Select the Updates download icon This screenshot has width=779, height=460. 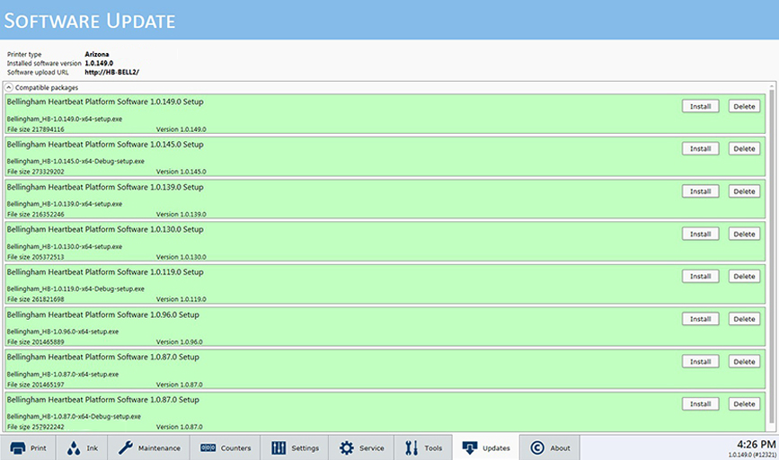470,448
